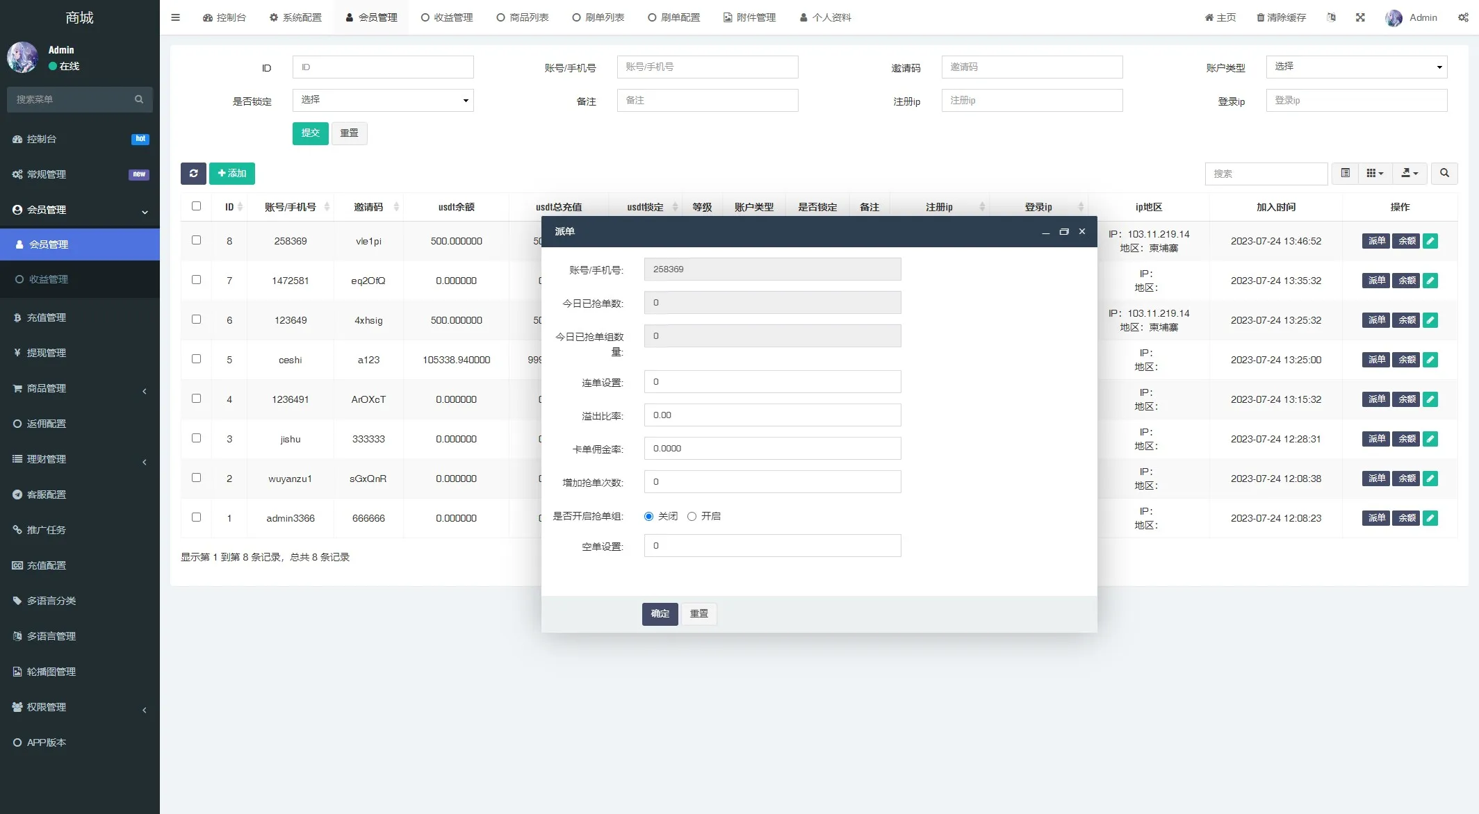This screenshot has height=814, width=1479.
Task: Click the export data icon
Action: click(1409, 174)
